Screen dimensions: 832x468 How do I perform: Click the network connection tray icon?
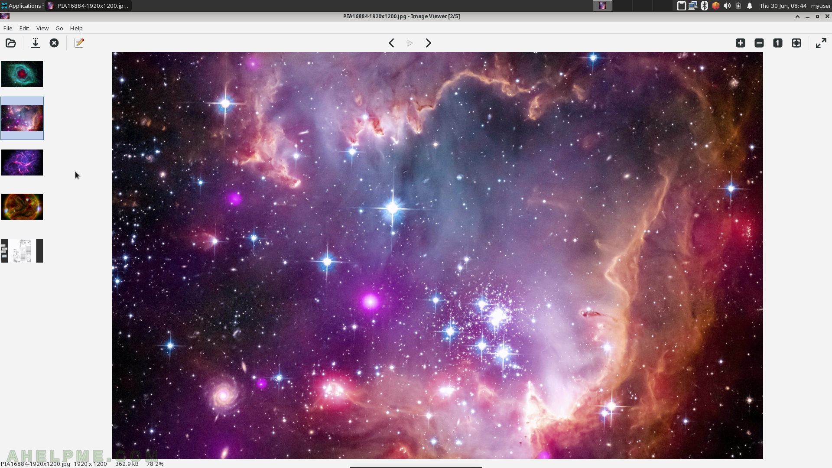click(693, 6)
